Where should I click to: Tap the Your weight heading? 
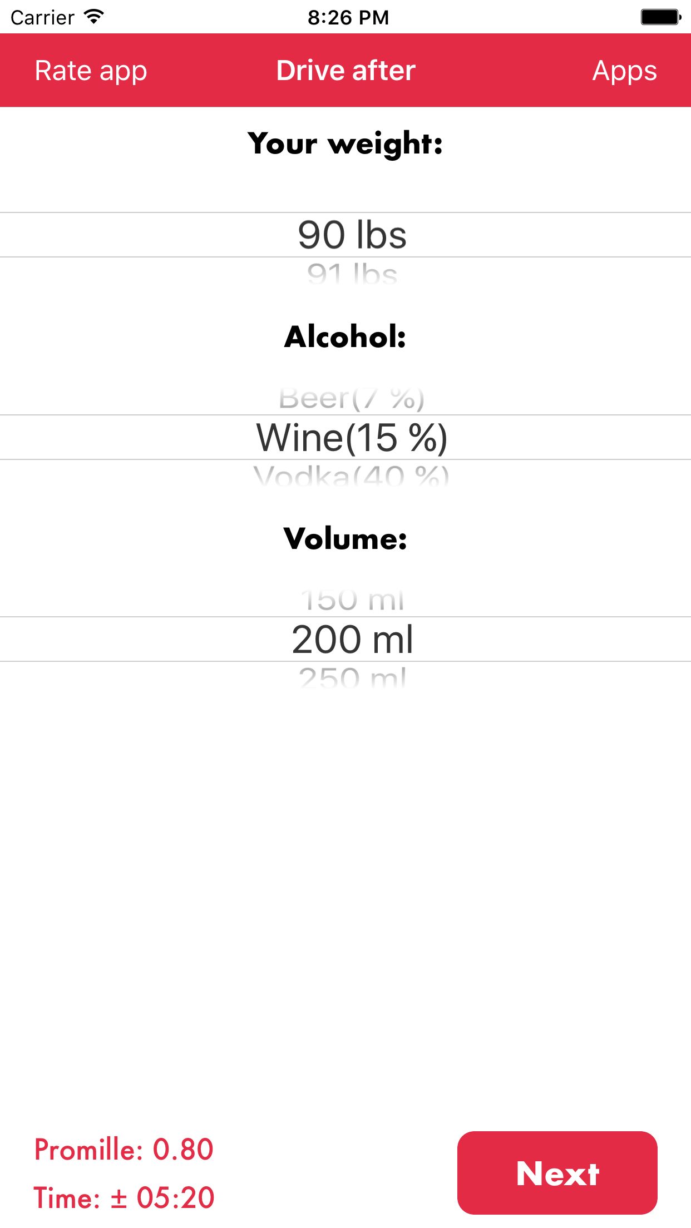click(345, 144)
